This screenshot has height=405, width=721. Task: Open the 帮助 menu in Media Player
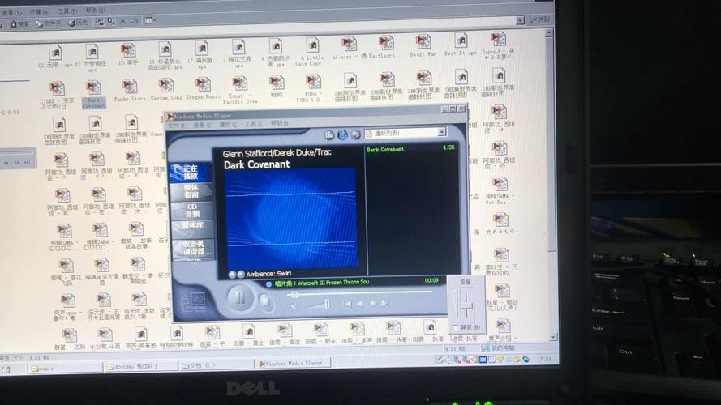[279, 124]
